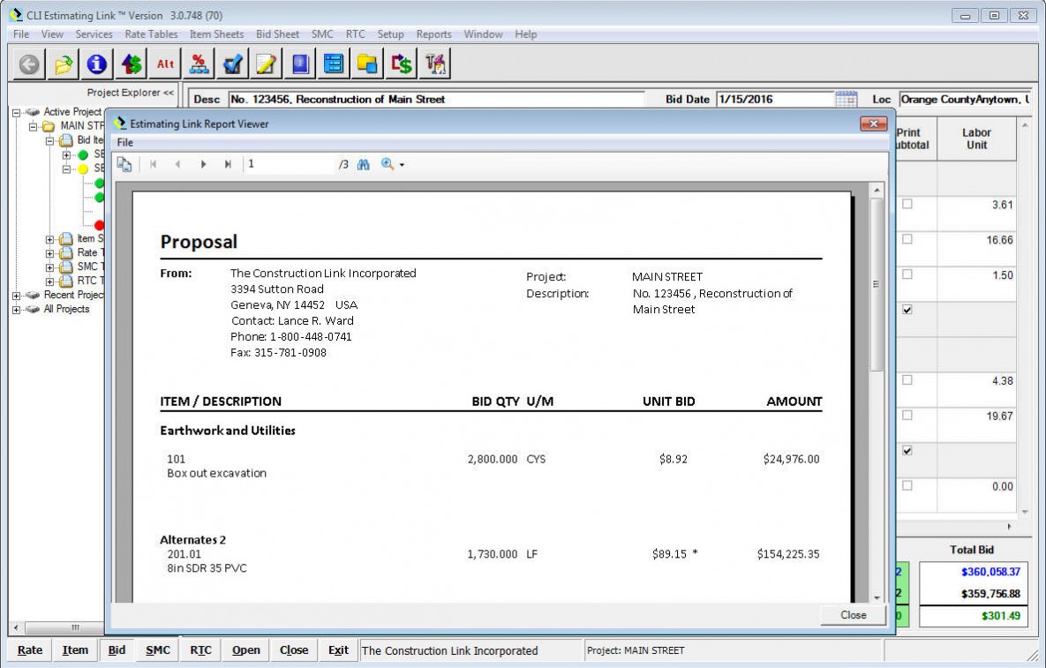Check Print Subtotal box in 16.66 row
This screenshot has height=668, width=1046.
907,238
